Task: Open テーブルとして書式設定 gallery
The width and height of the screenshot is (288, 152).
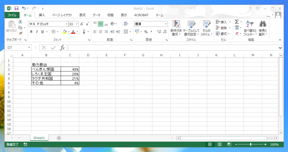Action: click(x=191, y=28)
